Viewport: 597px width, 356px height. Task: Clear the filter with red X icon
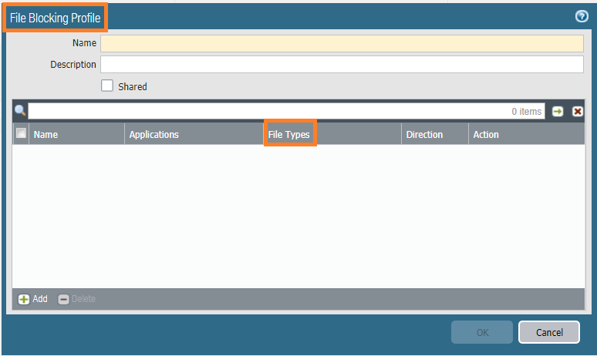578,112
